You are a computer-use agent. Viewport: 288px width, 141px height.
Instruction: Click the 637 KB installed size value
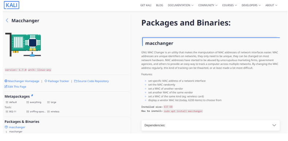pyautogui.click(x=168, y=107)
